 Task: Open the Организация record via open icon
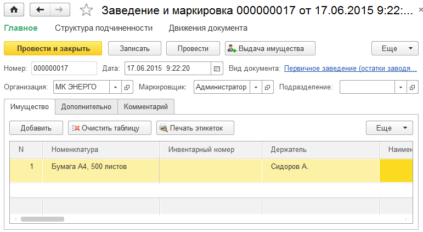tap(127, 87)
